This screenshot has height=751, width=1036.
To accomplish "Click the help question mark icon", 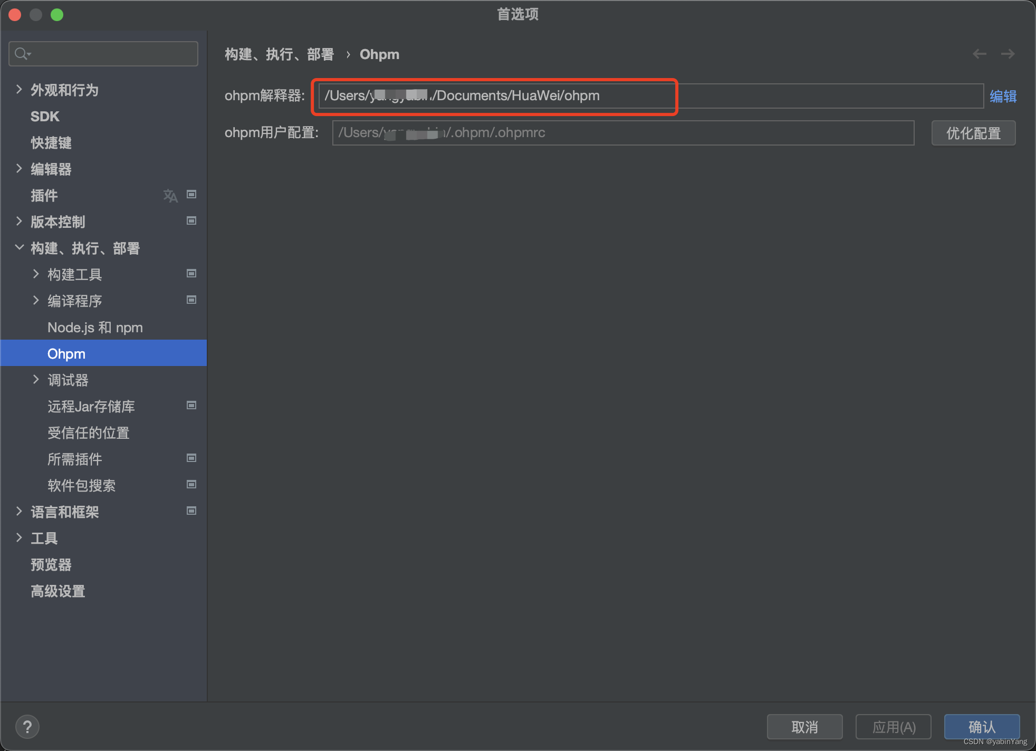I will pos(27,727).
